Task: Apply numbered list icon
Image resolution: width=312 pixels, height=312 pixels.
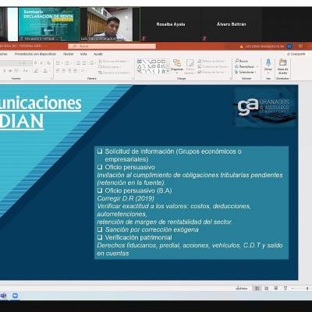Action: pyautogui.click(x=67, y=63)
